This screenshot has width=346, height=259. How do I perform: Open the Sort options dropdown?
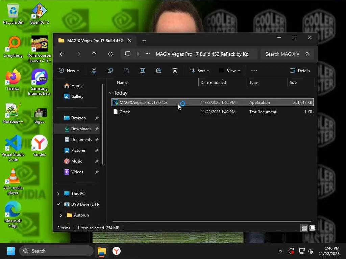[199, 71]
